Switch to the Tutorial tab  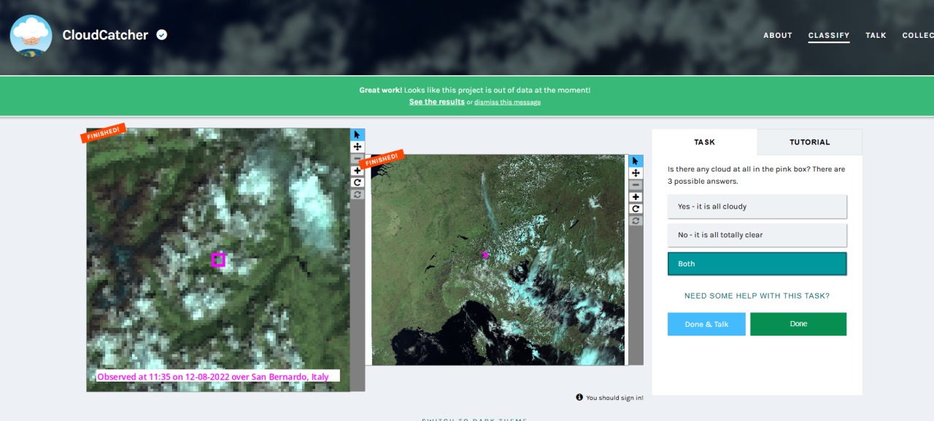(810, 142)
